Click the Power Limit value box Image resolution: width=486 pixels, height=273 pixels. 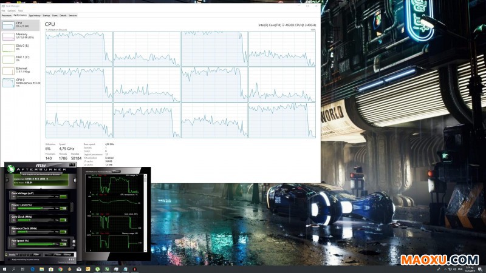point(63,208)
